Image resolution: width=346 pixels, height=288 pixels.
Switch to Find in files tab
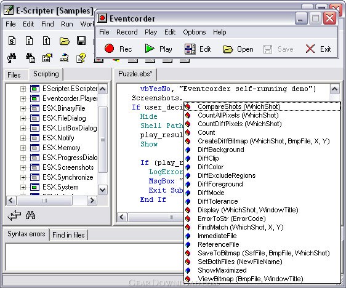(68, 235)
